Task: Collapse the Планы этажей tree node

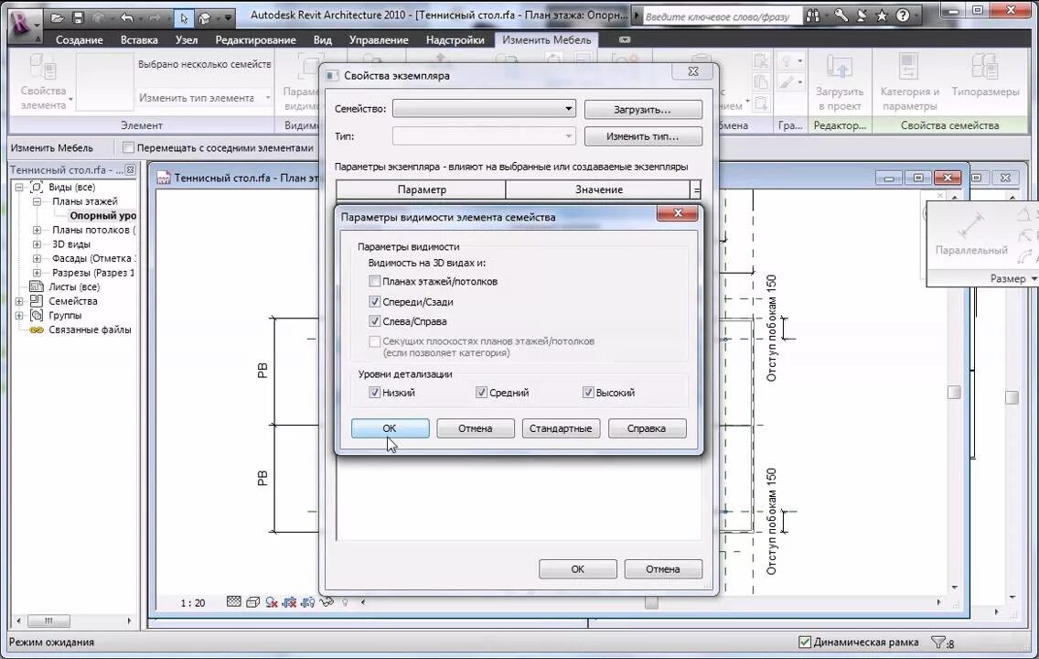Action: coord(37,201)
